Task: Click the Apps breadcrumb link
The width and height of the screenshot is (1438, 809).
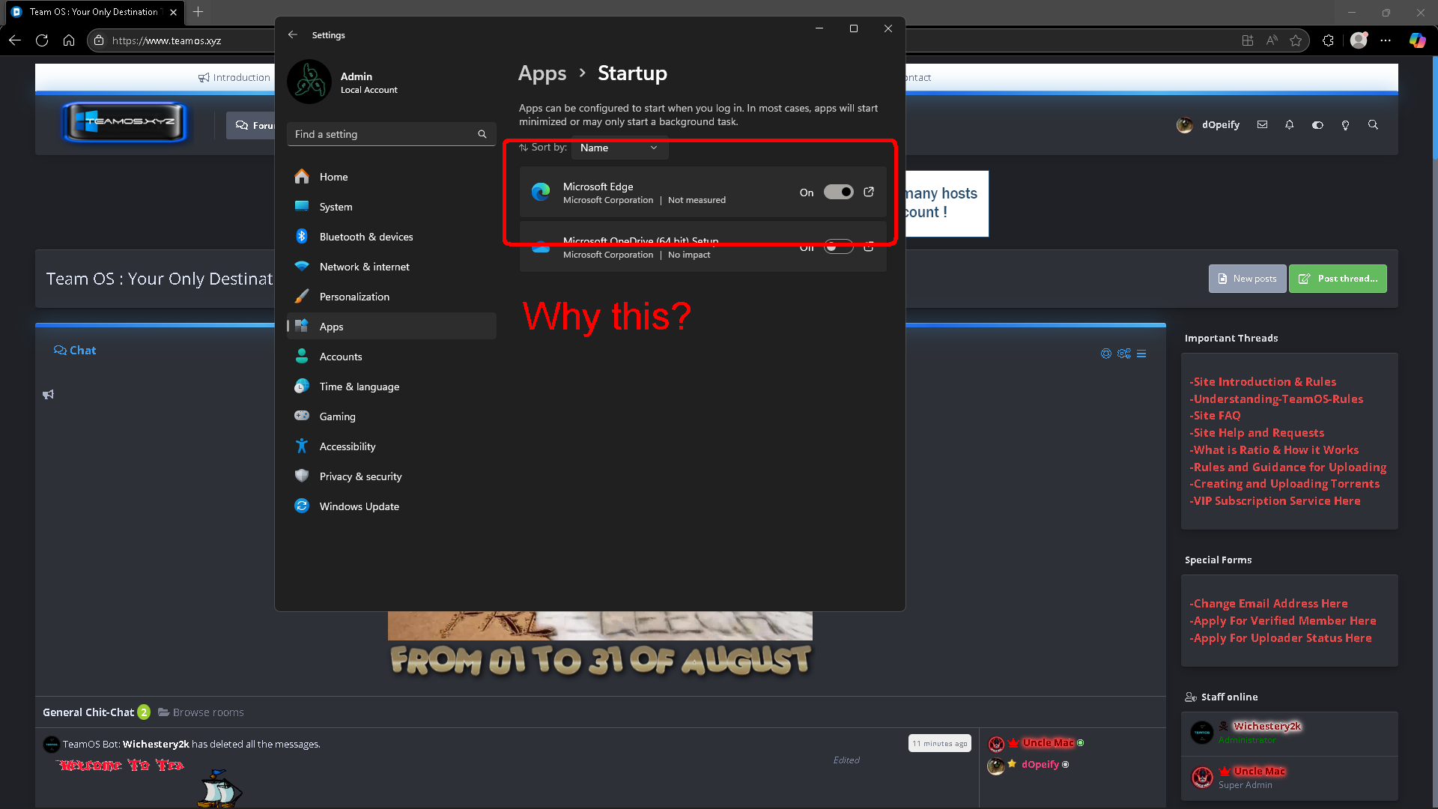Action: coord(542,73)
